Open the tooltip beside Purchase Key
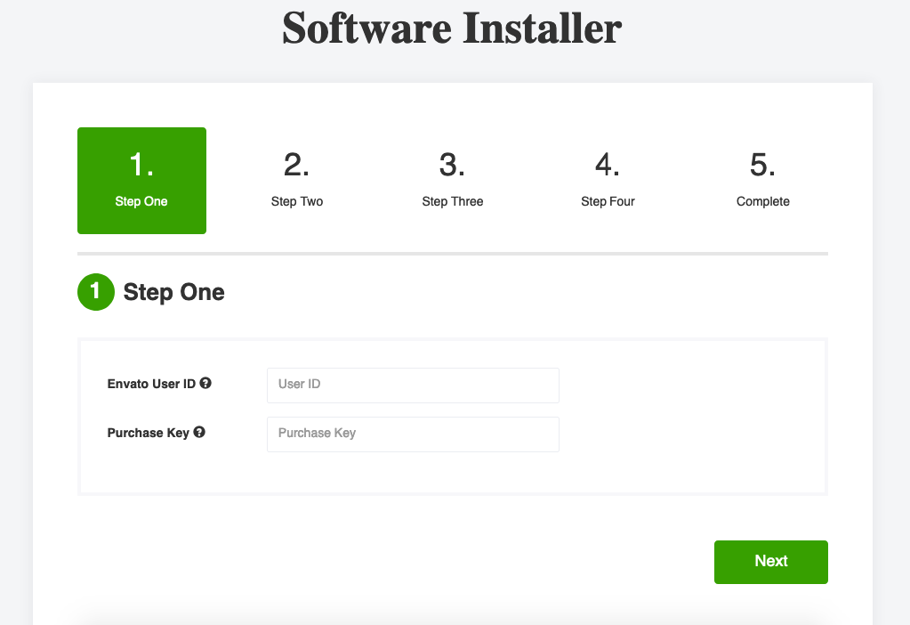Image resolution: width=910 pixels, height=625 pixels. [199, 432]
